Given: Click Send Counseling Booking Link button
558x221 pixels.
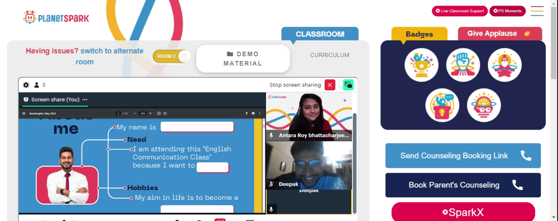Looking at the screenshot, I should (463, 156).
